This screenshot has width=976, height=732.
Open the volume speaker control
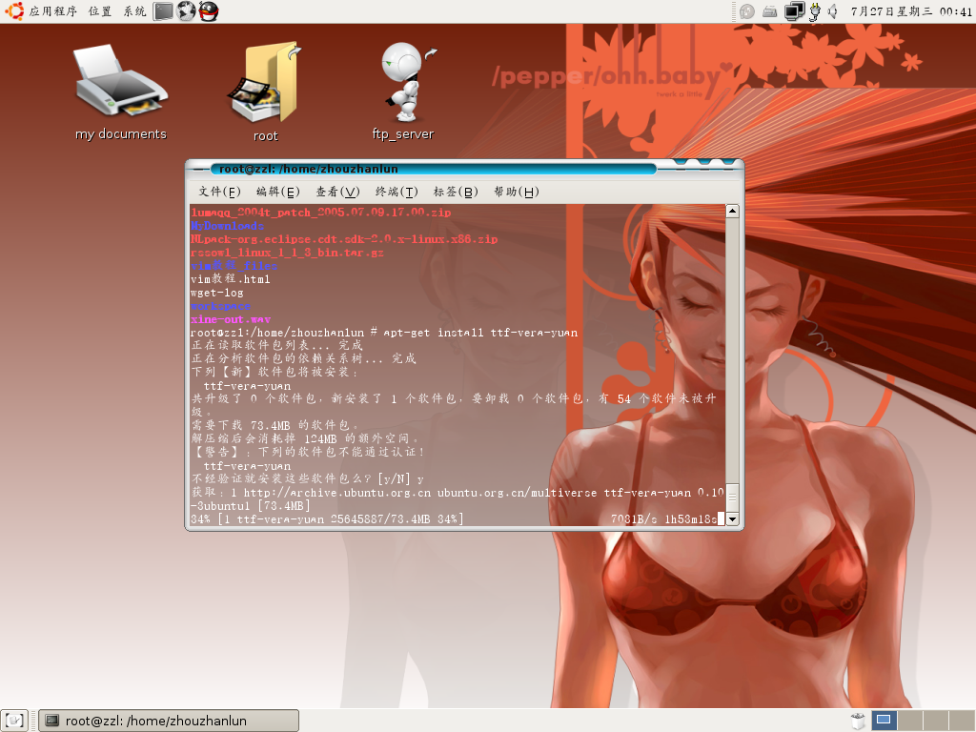click(833, 11)
